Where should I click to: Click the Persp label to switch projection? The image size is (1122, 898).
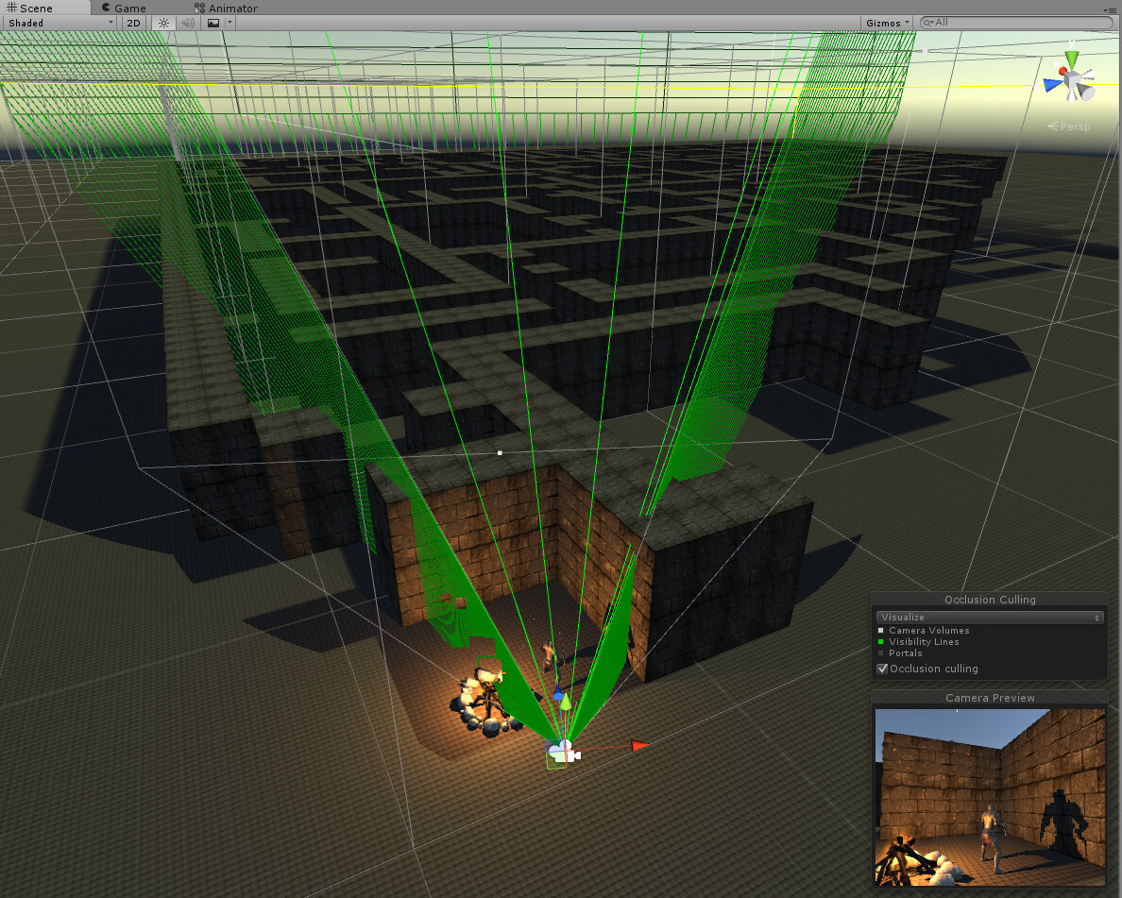tap(1068, 126)
